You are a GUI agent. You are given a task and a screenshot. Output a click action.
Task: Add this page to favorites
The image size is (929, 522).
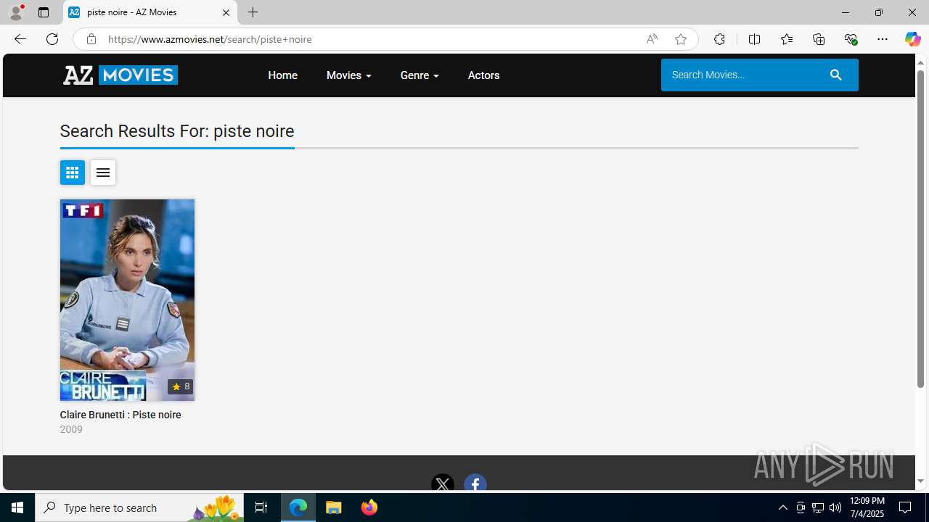680,39
